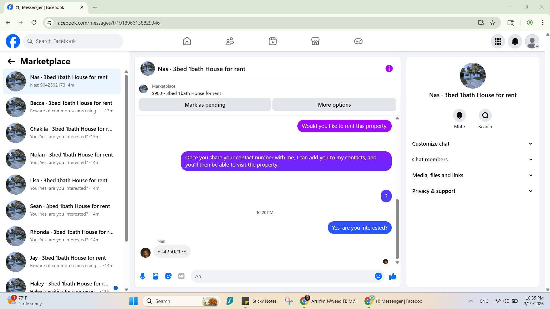The image size is (550, 309).
Task: Expand Media, files and links section
Action: tap(473, 175)
